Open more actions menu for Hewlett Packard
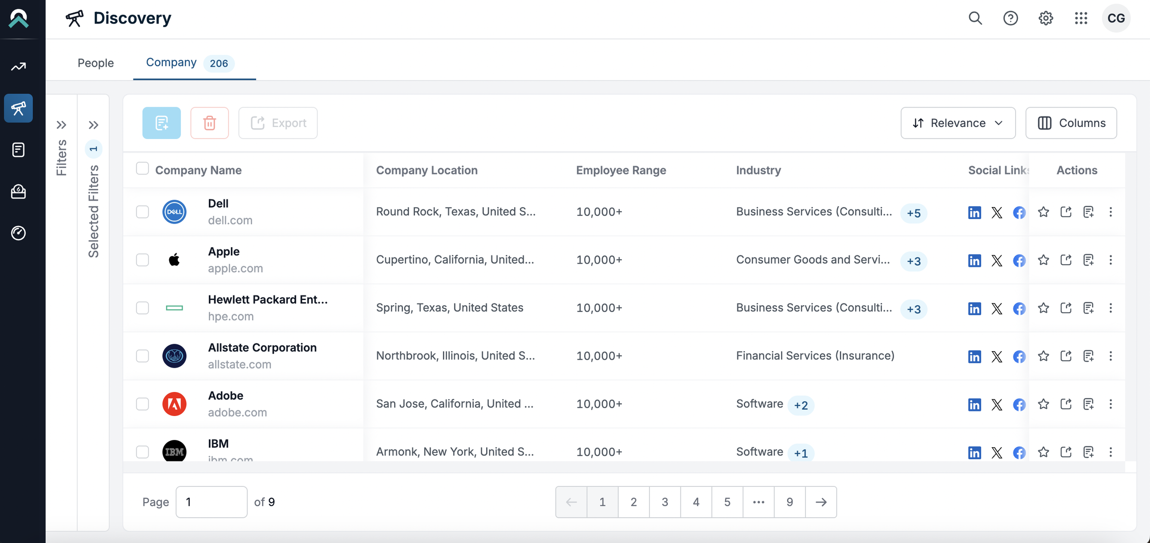This screenshot has height=543, width=1150. point(1110,308)
